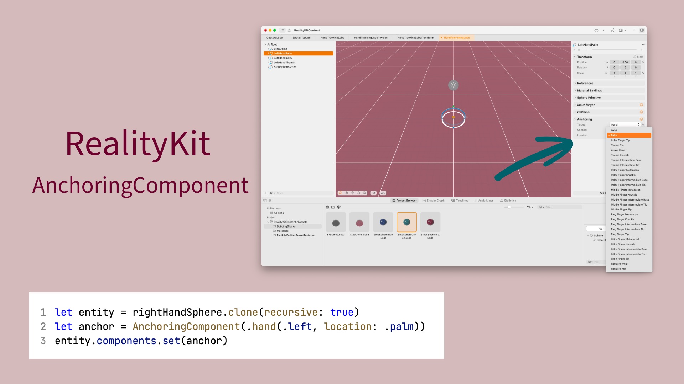Image resolution: width=684 pixels, height=384 pixels.
Task: Click the reset arrow next to Position fields
Action: point(643,62)
